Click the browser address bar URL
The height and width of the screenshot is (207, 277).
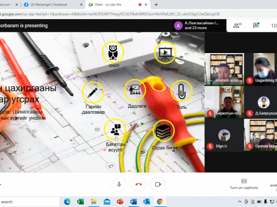(x=110, y=14)
